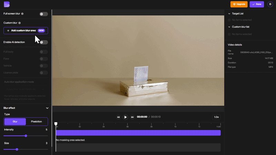Click the Custom blur info icon
276x155 pixels.
(20, 23)
